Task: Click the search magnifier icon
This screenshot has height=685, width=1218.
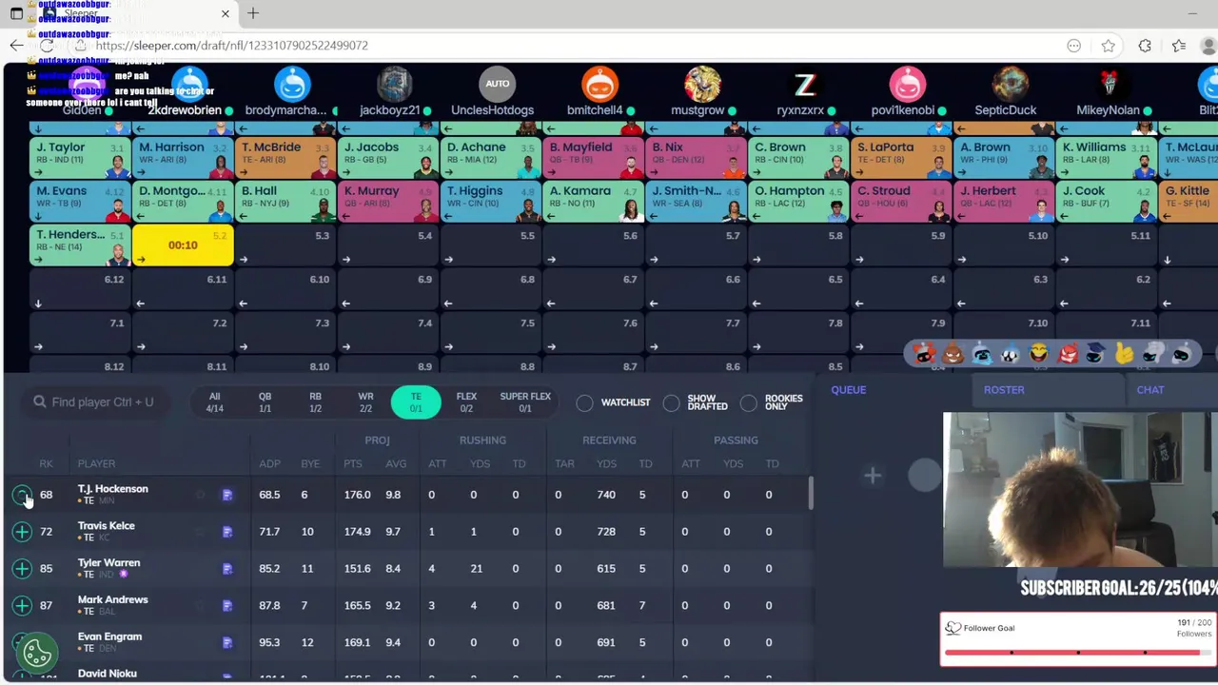Action: [x=40, y=401]
